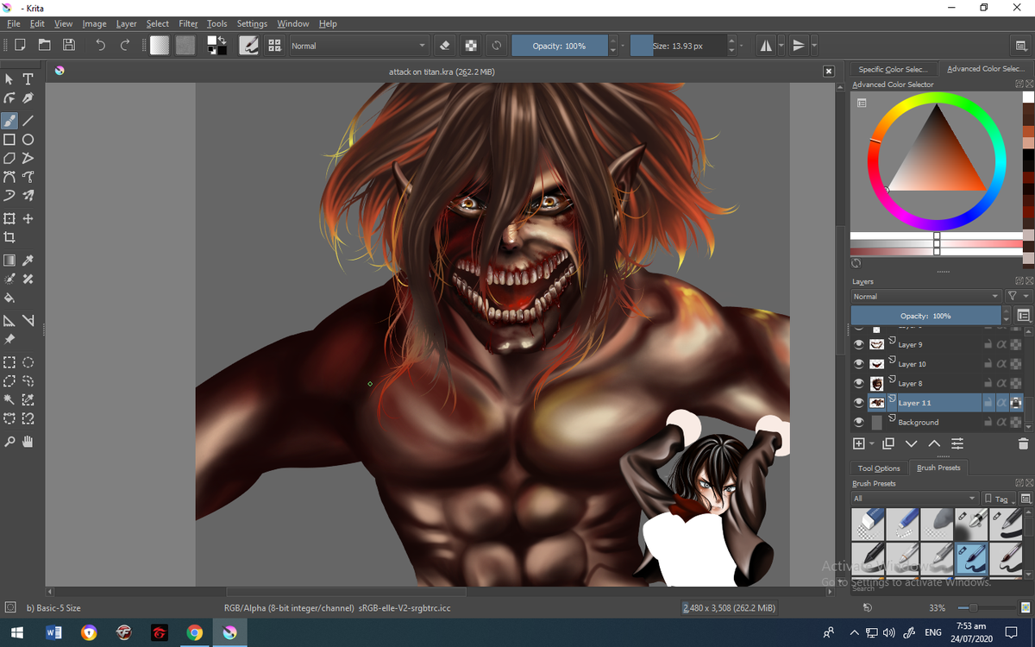Image resolution: width=1035 pixels, height=647 pixels.
Task: Select the Color Picker eyedropper tool
Action: click(28, 261)
